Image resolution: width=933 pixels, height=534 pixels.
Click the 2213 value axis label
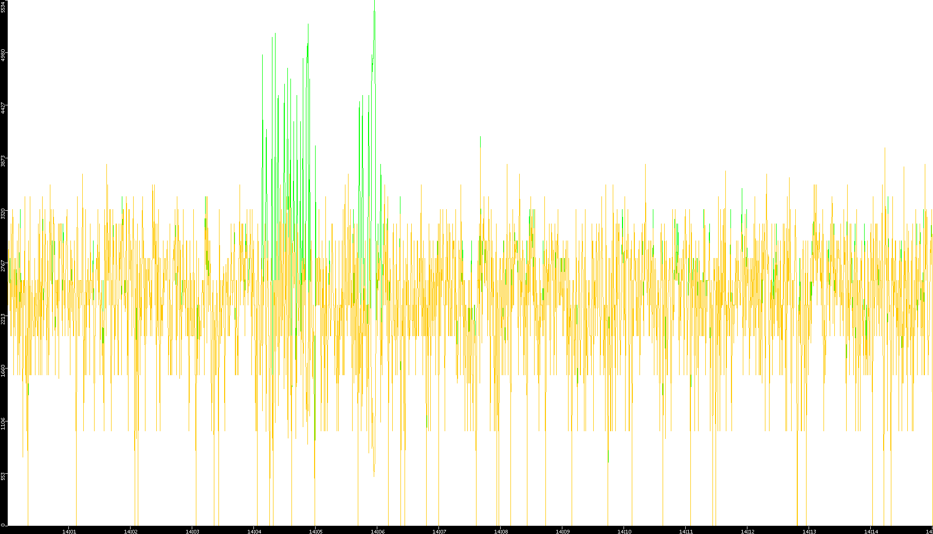(x=3, y=318)
